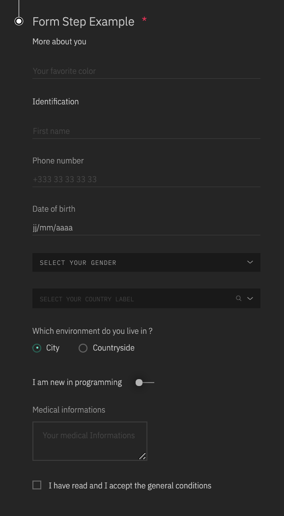The image size is (284, 516).
Task: Open the Select Your Gender dropdown
Action: coord(146,262)
